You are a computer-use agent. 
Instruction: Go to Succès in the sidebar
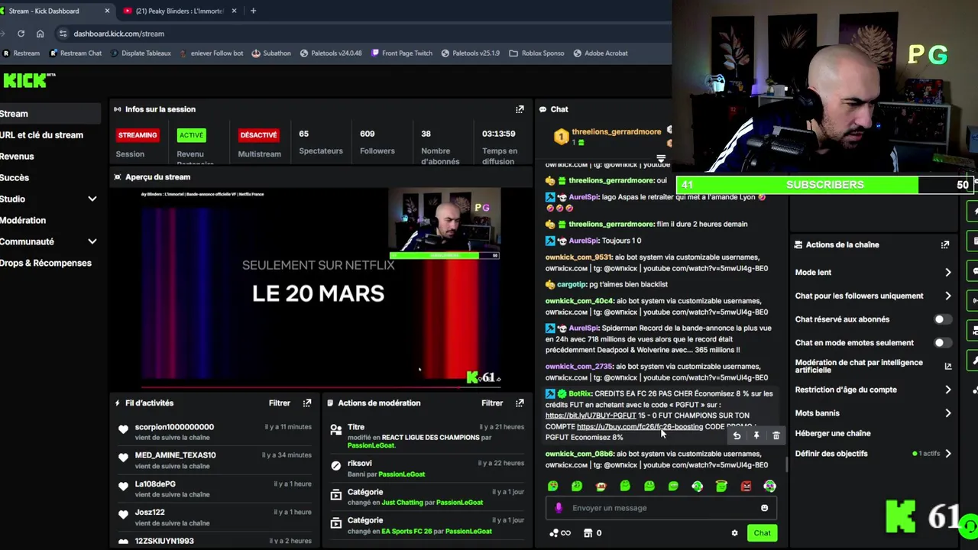15,178
